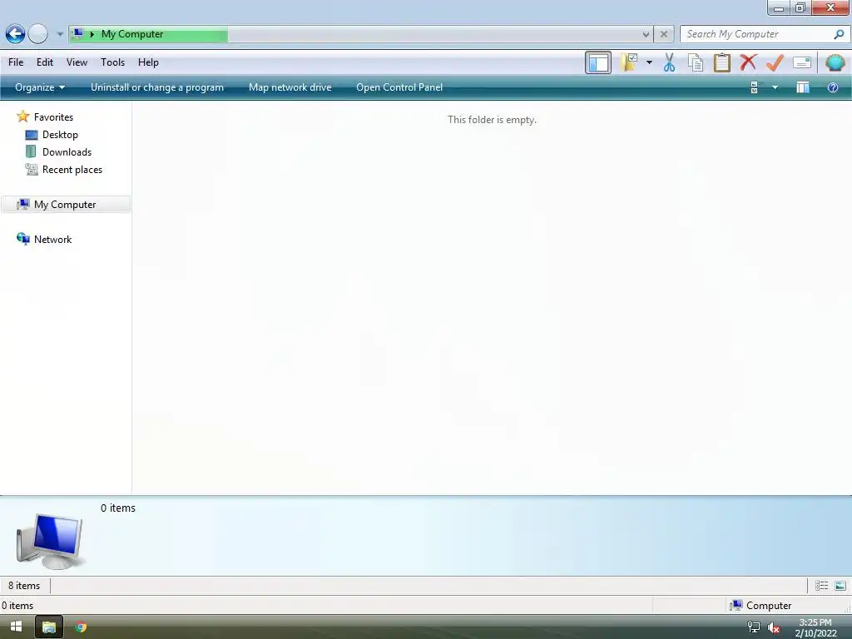The image size is (852, 639).
Task: Click Uninstall or change a program
Action: 157,87
